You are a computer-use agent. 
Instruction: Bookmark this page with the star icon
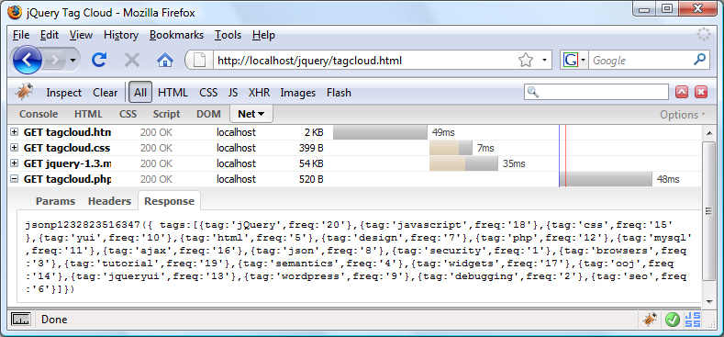526,60
